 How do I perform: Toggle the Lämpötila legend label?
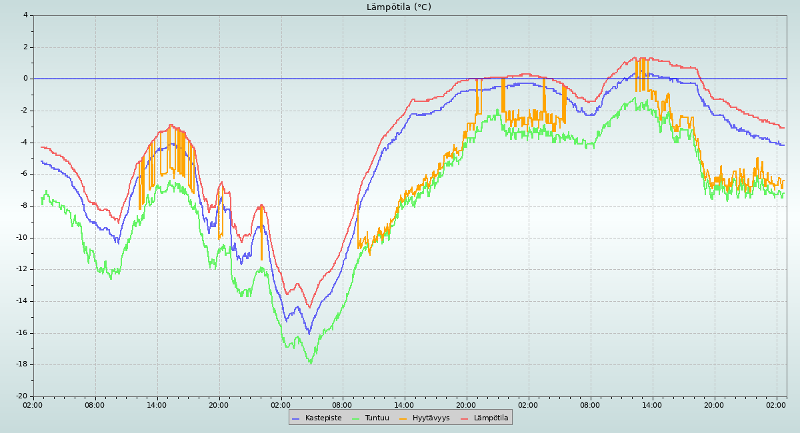click(x=491, y=418)
